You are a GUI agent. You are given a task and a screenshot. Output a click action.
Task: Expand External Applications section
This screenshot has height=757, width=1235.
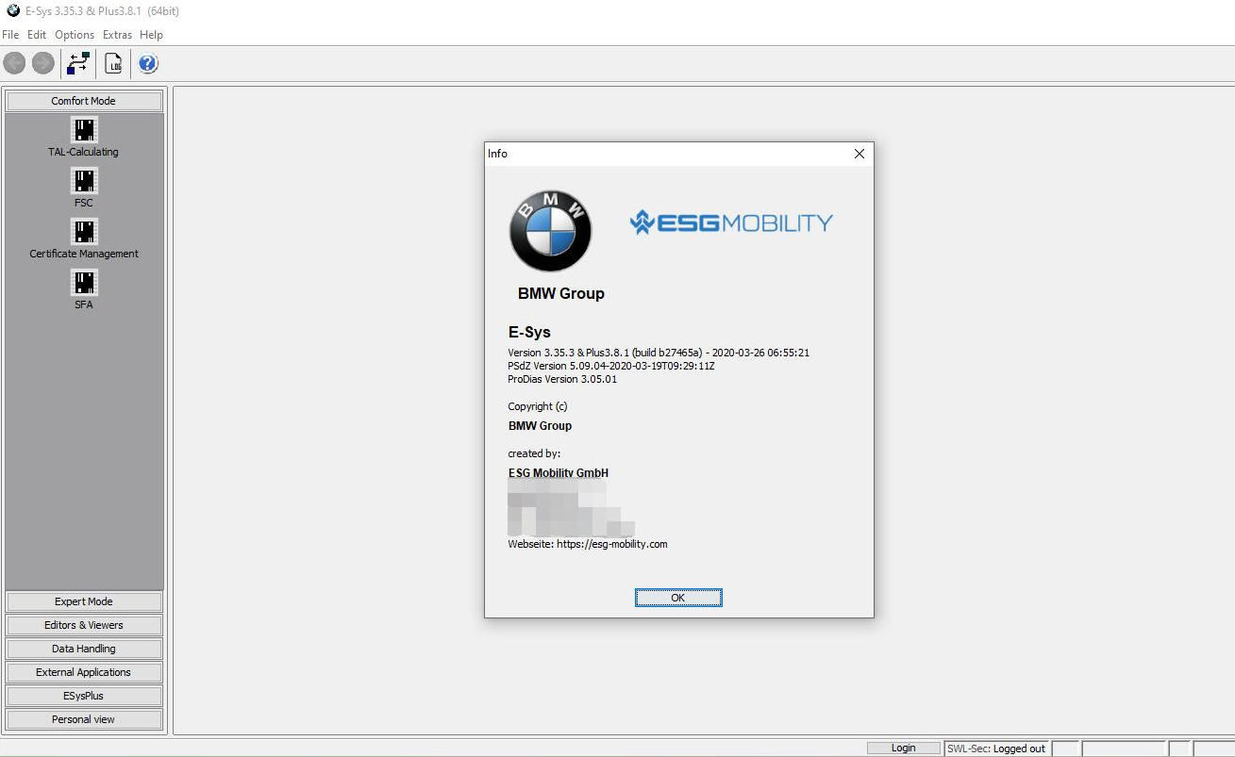pyautogui.click(x=84, y=672)
